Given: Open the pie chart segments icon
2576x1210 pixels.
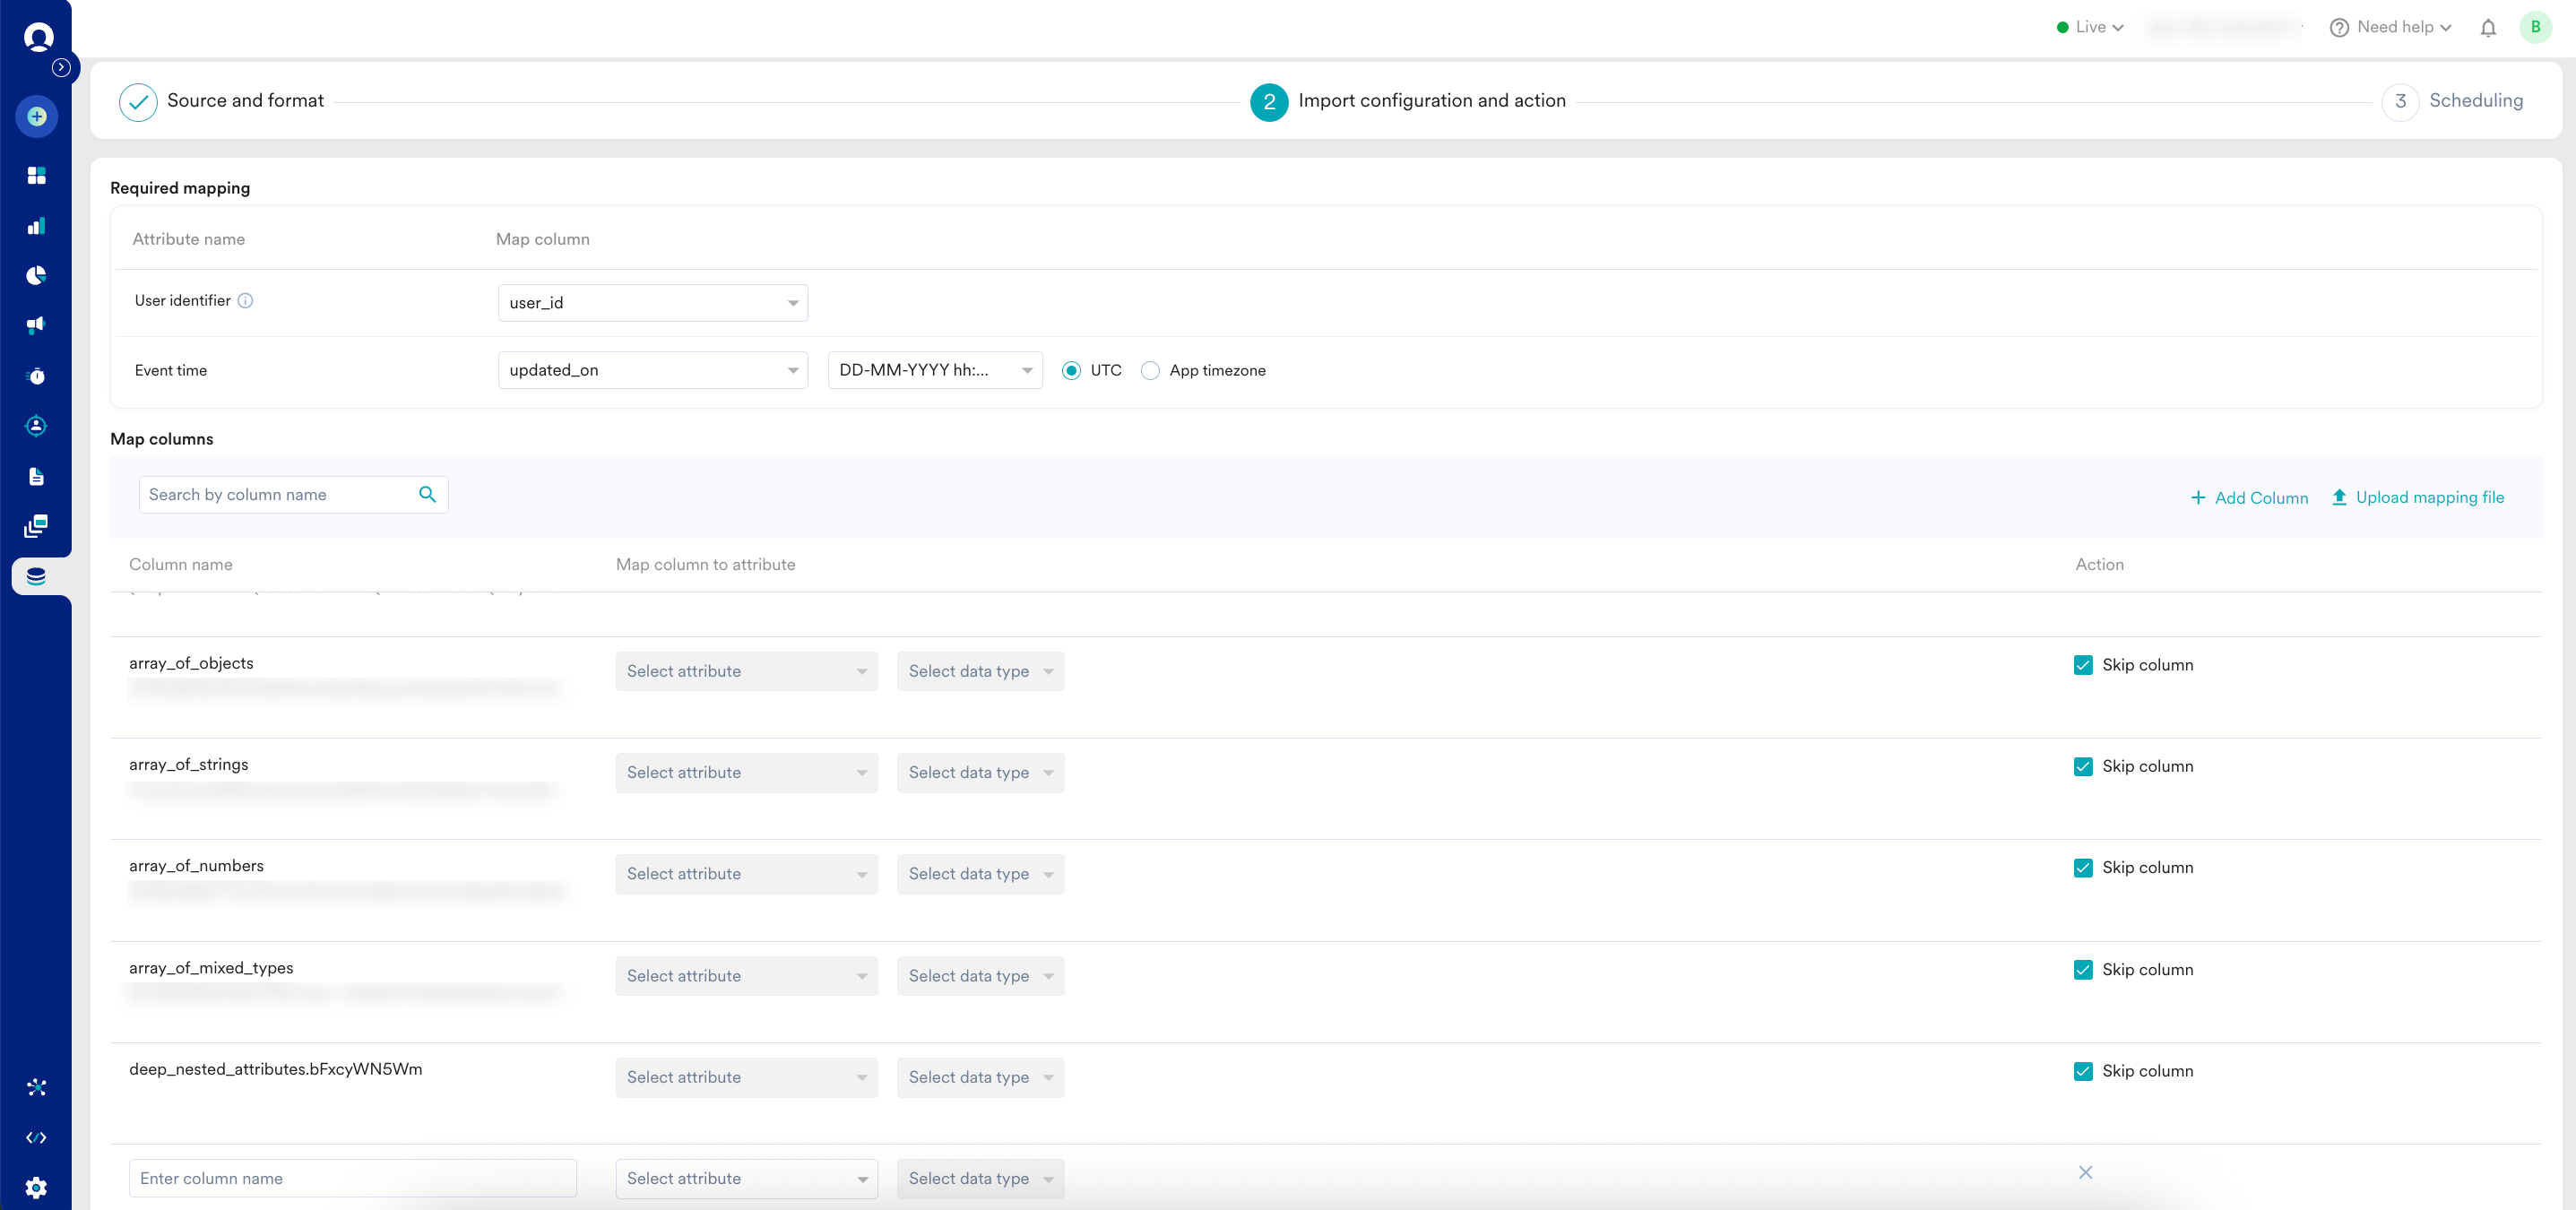Looking at the screenshot, I should (37, 275).
